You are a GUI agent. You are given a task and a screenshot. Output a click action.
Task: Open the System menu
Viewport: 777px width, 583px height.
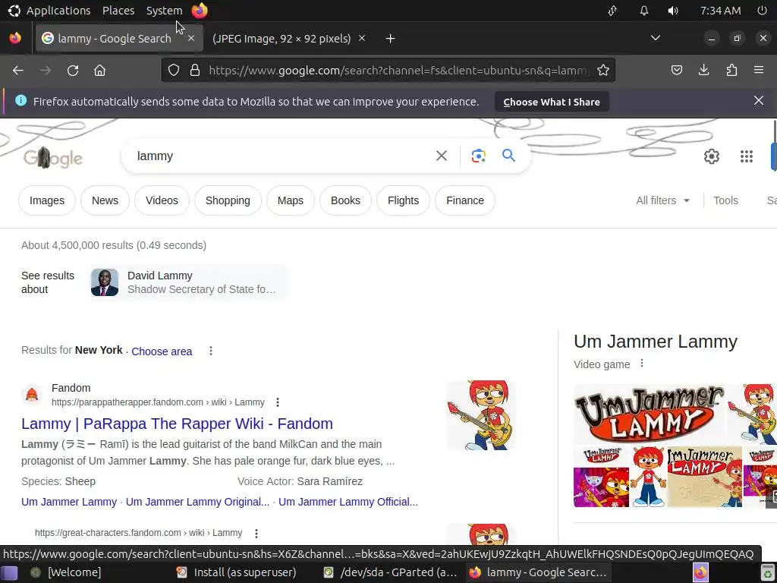tap(164, 11)
